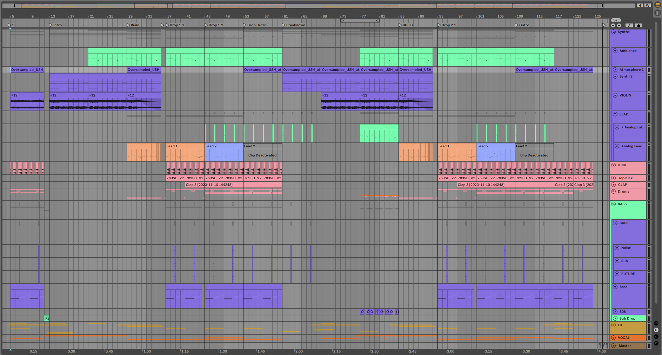Unfold the Top Kick track
Image resolution: width=662 pixels, height=355 pixels.
(x=614, y=178)
